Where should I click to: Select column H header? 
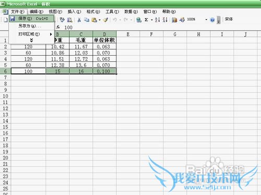(x=198, y=34)
